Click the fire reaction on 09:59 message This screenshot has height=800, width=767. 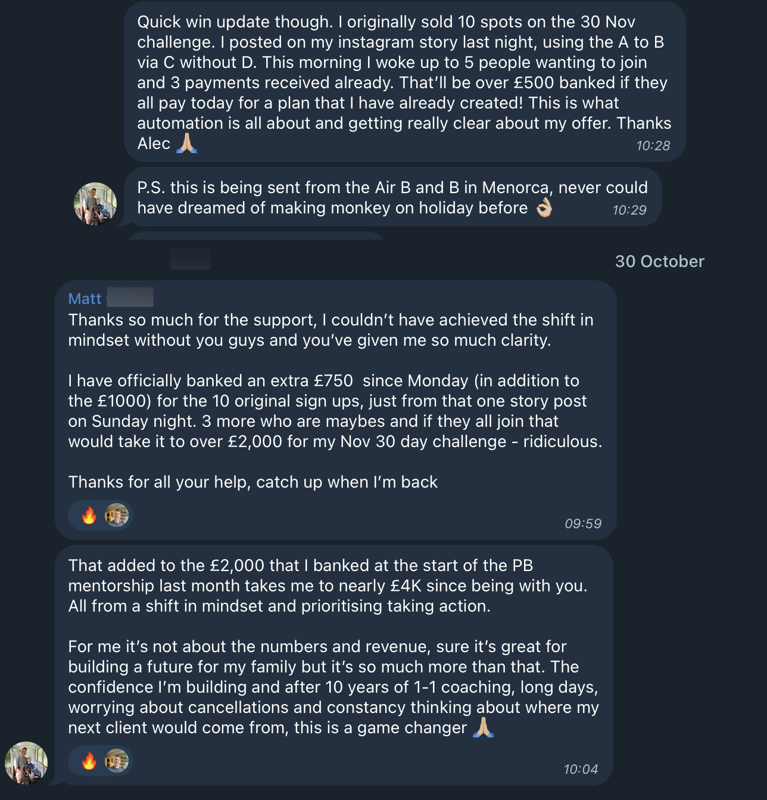point(89,515)
